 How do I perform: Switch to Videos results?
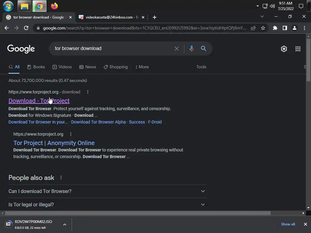[62, 67]
